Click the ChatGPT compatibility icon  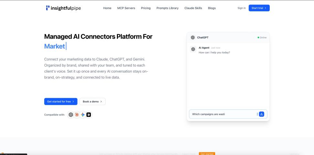click(71, 115)
